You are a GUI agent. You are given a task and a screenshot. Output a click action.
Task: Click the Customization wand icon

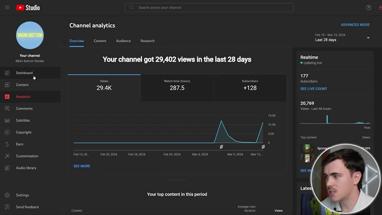7,156
